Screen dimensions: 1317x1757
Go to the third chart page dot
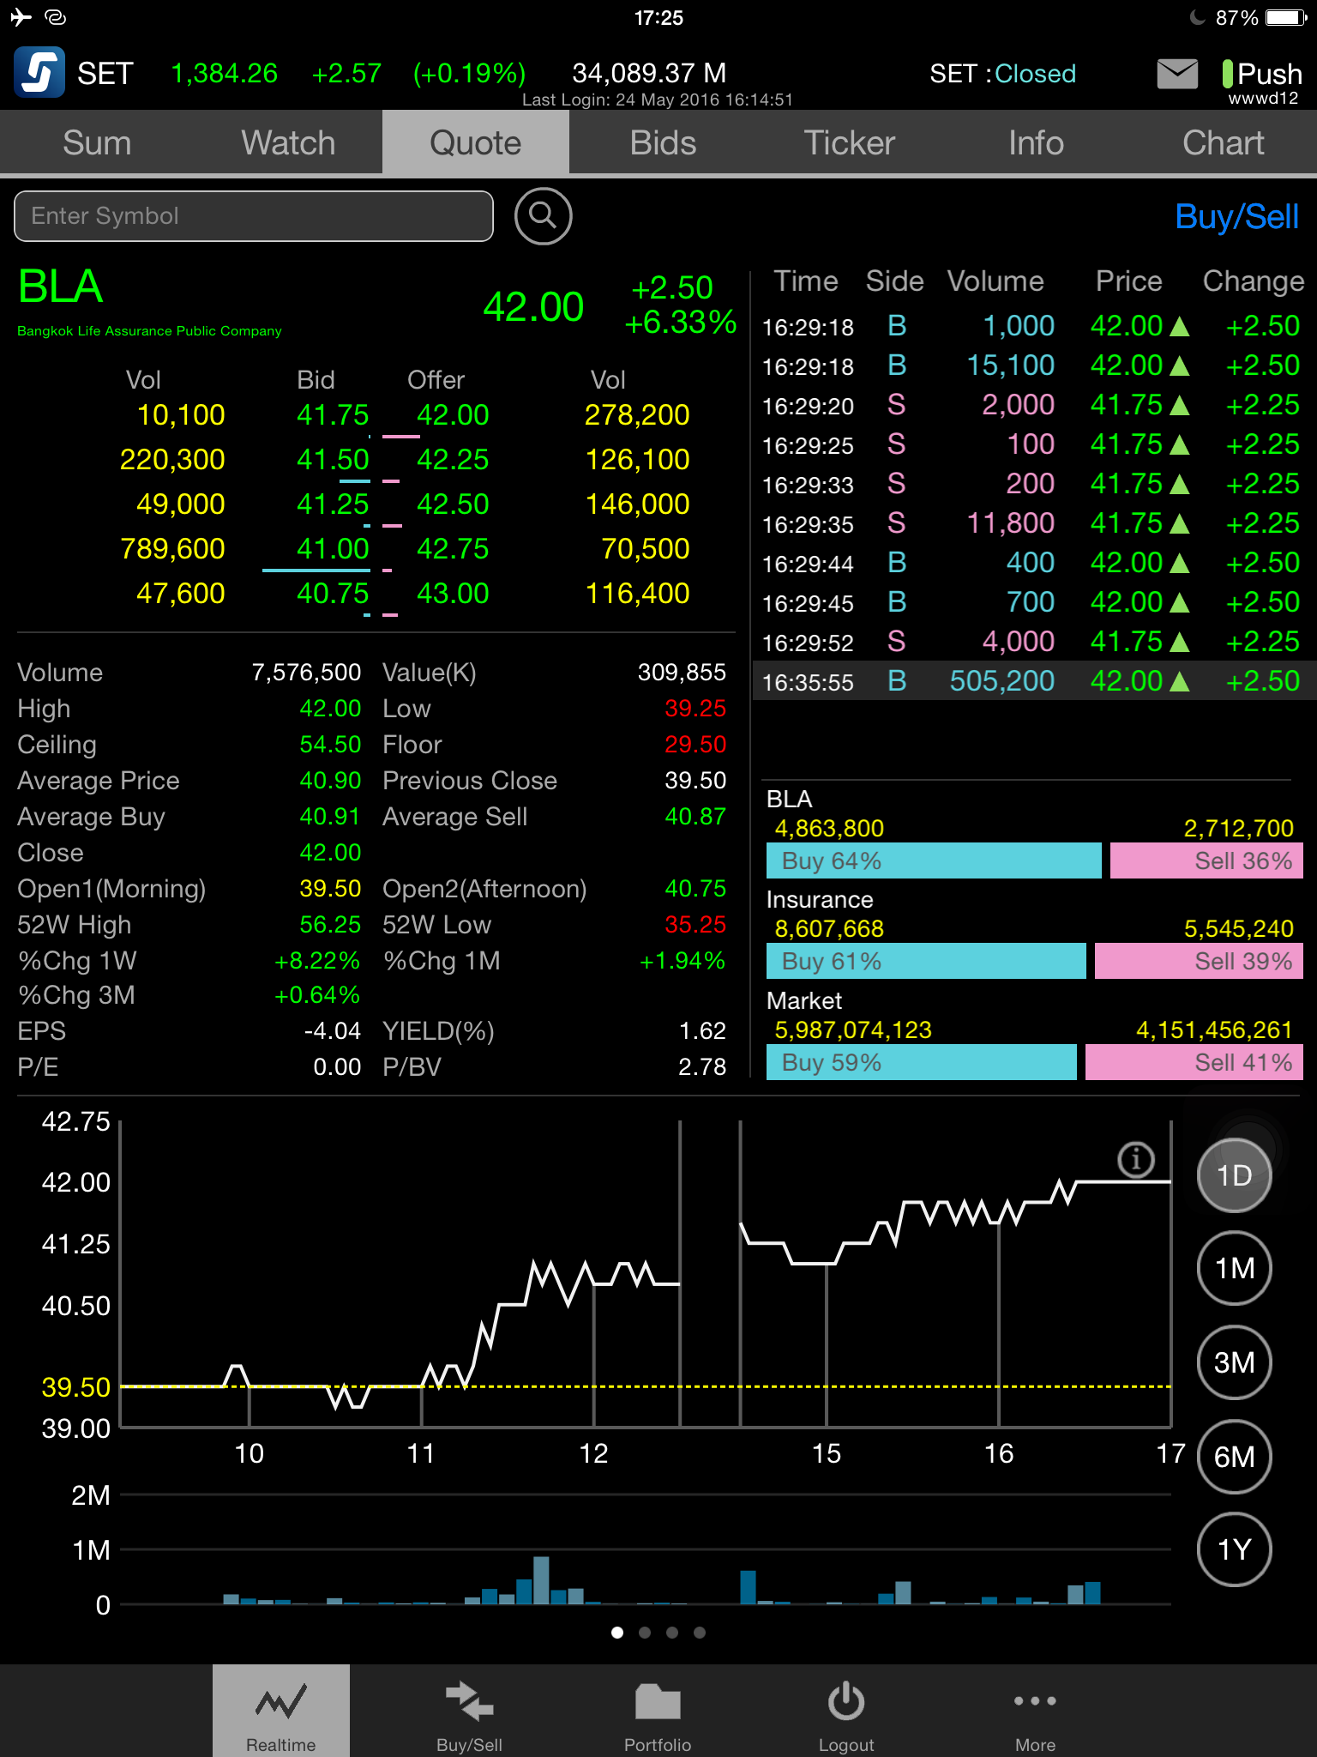672,1633
